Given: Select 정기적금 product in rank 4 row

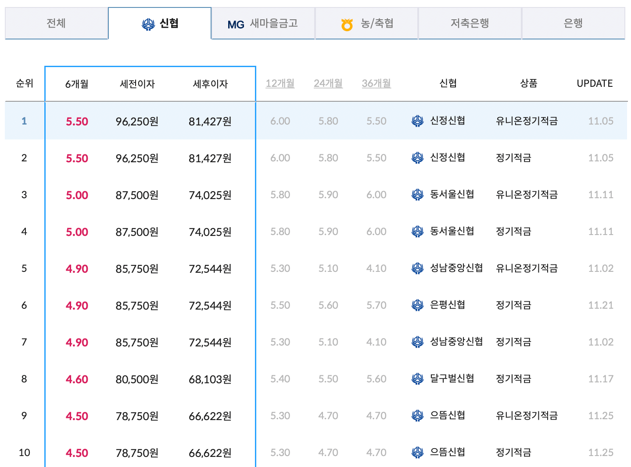Looking at the screenshot, I should 513,232.
